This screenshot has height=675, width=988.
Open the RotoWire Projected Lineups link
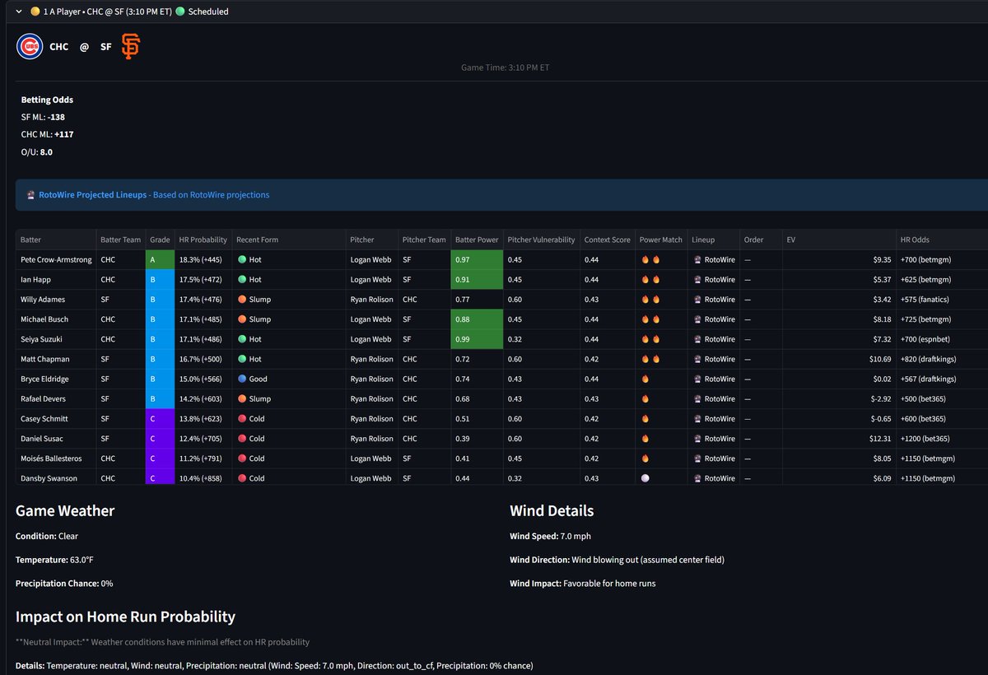(92, 195)
